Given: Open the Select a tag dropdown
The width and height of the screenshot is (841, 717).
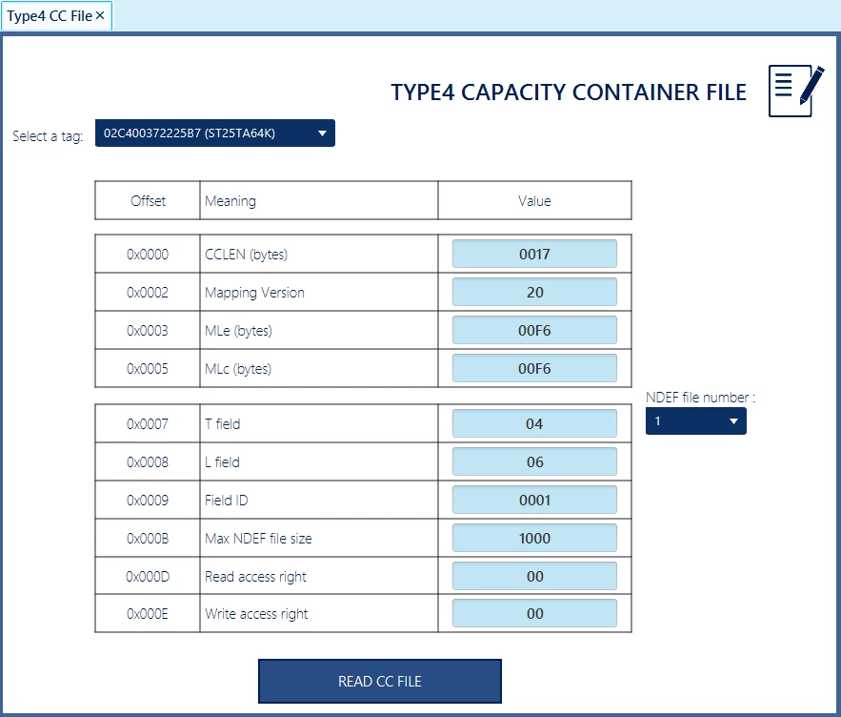Looking at the screenshot, I should tap(214, 133).
